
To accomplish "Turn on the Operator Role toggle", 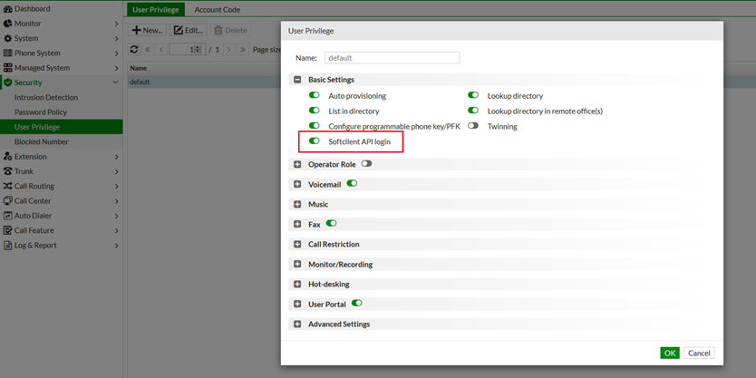I will [366, 164].
